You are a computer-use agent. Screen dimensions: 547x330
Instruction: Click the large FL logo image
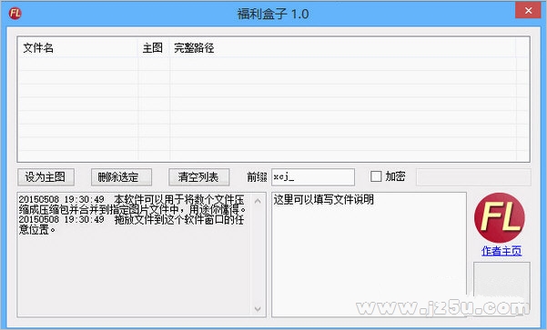point(499,218)
